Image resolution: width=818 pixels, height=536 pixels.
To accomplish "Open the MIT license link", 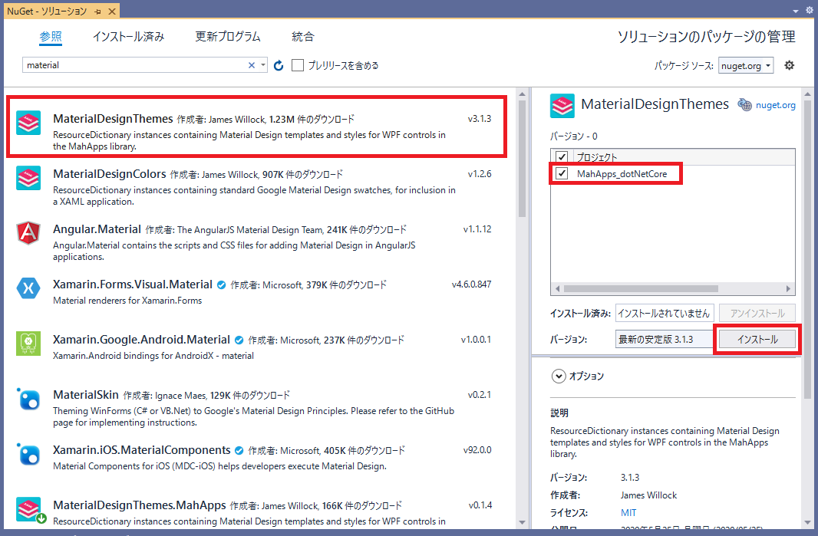I will (x=628, y=512).
